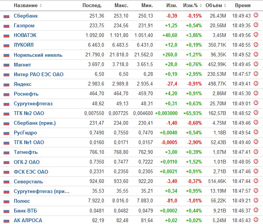Image resolution: width=263 pixels, height=224 pixels.
Task: Open the Северсталь stock link
Action: pos(28,181)
